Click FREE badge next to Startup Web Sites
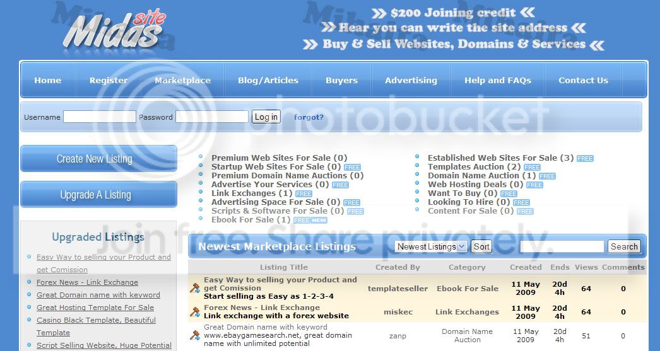This screenshot has width=660, height=351. [x=352, y=167]
